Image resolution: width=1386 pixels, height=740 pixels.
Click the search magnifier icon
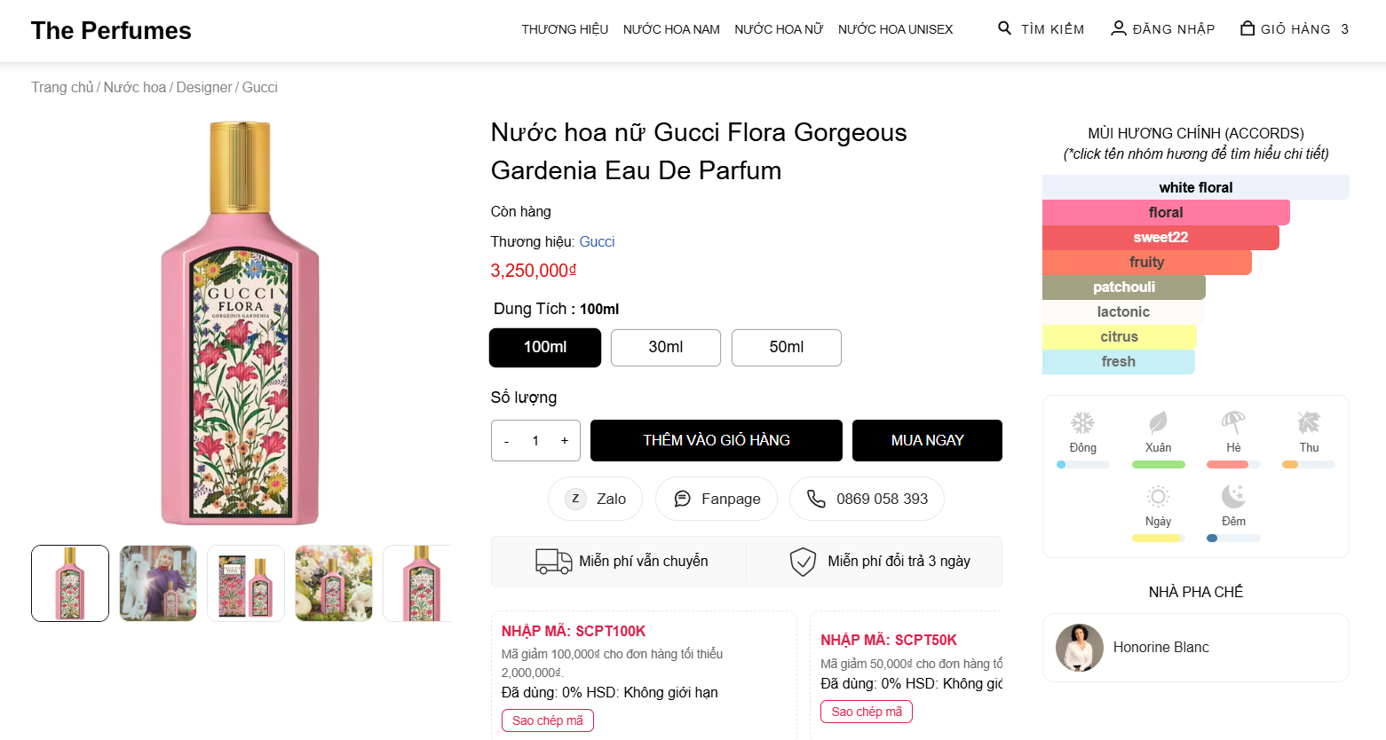click(x=1004, y=28)
